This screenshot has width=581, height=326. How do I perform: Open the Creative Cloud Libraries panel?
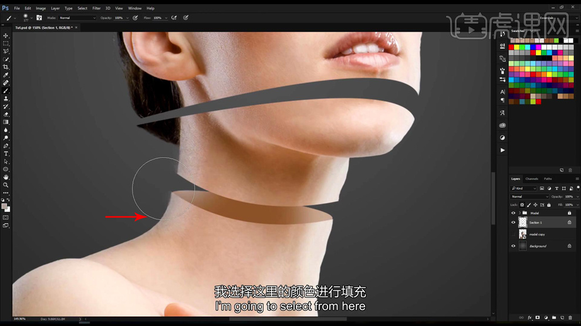[x=502, y=125]
